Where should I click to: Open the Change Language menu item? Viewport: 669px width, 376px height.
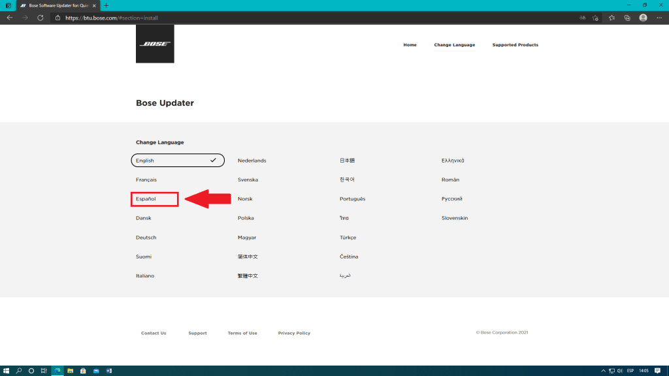click(454, 45)
